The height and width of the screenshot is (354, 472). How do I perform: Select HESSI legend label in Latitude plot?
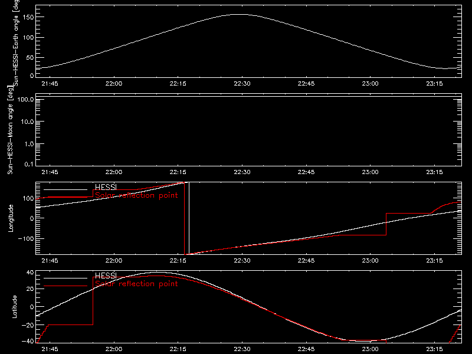click(106, 276)
